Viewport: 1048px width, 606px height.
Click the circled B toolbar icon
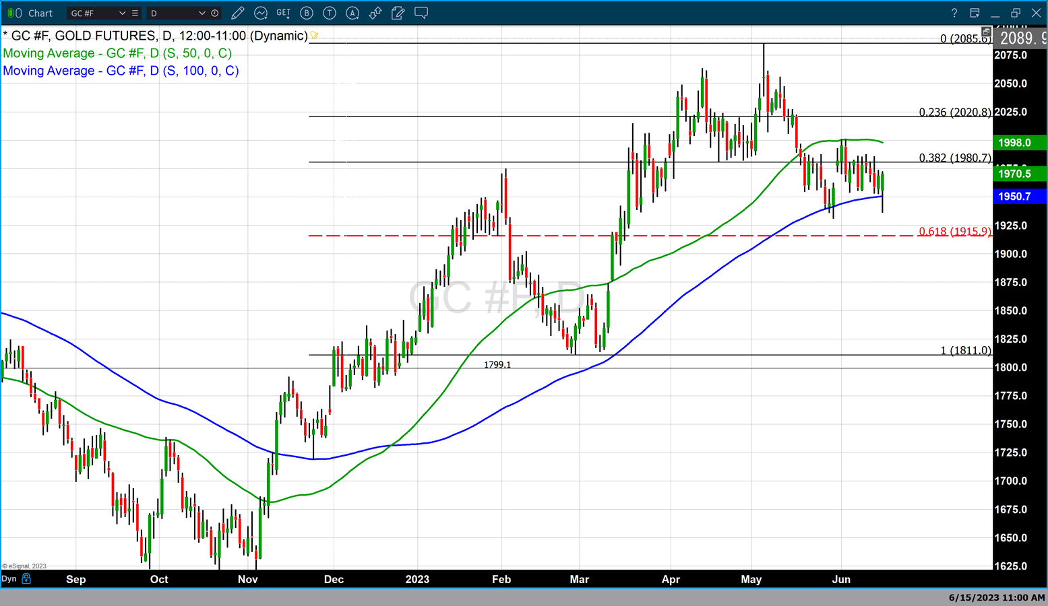tap(307, 13)
